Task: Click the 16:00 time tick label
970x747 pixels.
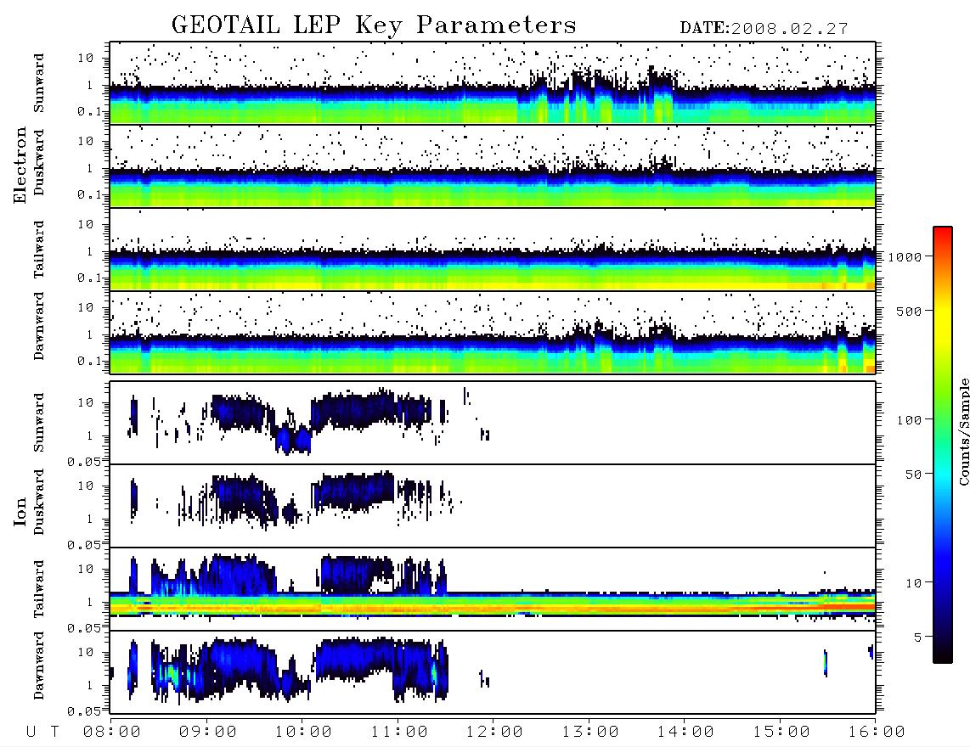Action: click(x=877, y=733)
